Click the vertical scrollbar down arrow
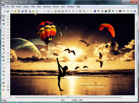 click(x=136, y=94)
